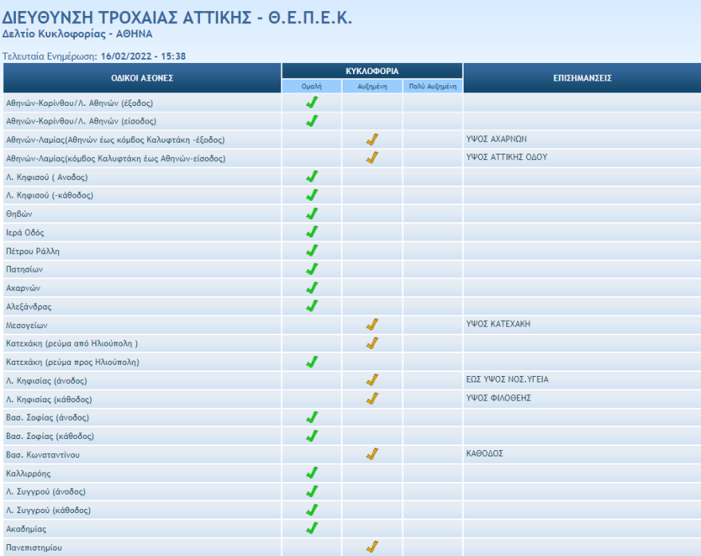Click green checkmark for Πατησίων
The width and height of the screenshot is (701, 556).
point(312,269)
